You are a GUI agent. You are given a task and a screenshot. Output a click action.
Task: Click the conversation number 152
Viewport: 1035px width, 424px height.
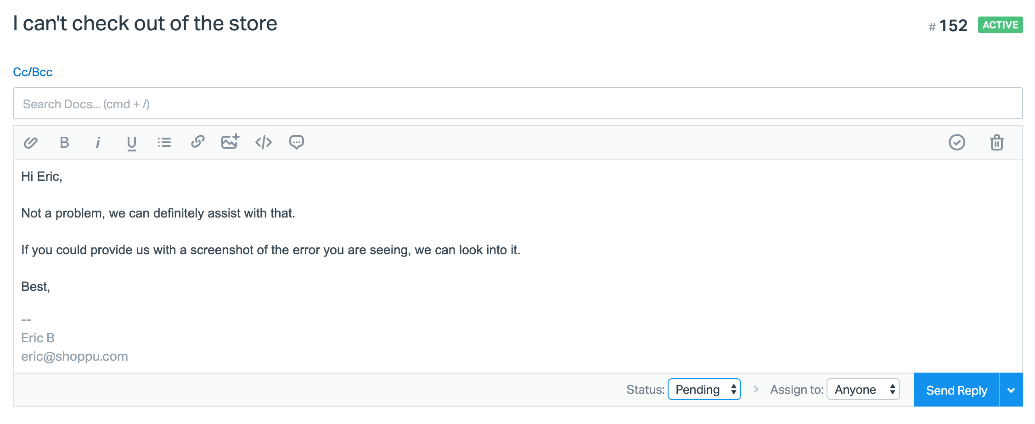coord(953,26)
